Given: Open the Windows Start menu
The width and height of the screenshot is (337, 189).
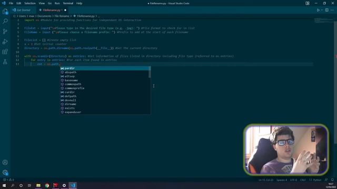Looking at the screenshot, I should pyautogui.click(x=4, y=185).
